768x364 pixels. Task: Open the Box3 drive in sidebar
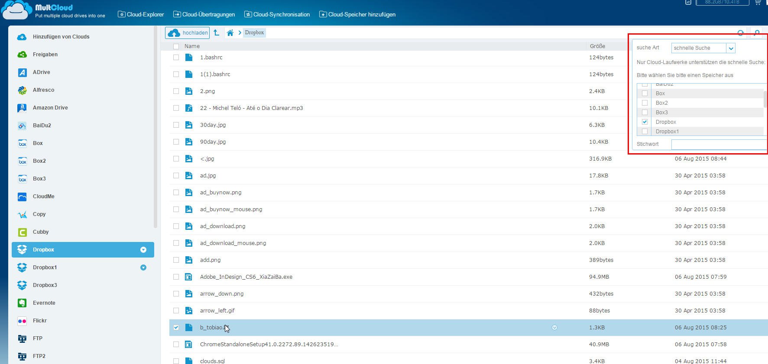pos(39,179)
